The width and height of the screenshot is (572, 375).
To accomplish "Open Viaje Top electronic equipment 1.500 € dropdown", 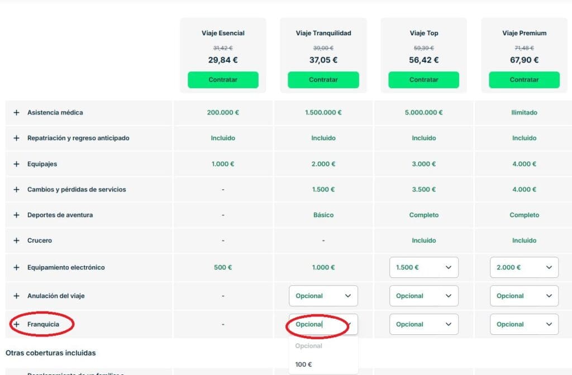I will tap(423, 267).
